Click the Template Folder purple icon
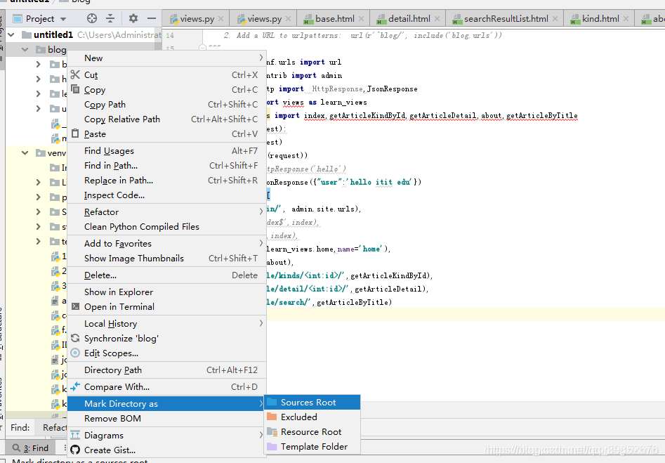Image resolution: width=665 pixels, height=463 pixels. click(272, 446)
